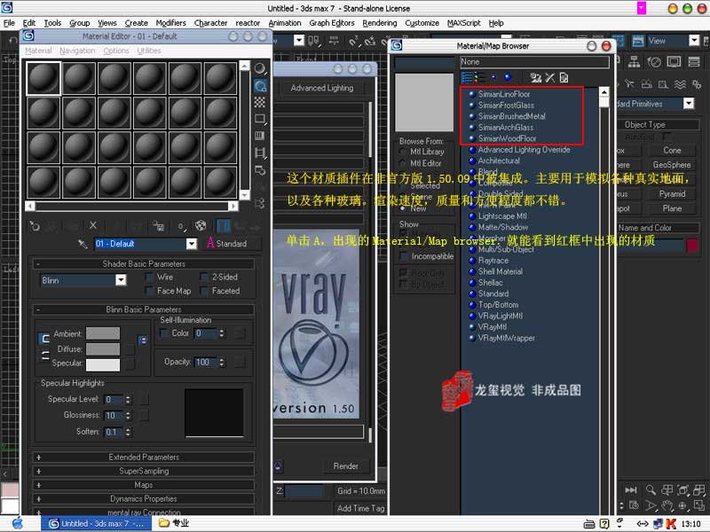Enable 2-Sided checkbox
Viewport: 710px width, 532px height.
[205, 277]
